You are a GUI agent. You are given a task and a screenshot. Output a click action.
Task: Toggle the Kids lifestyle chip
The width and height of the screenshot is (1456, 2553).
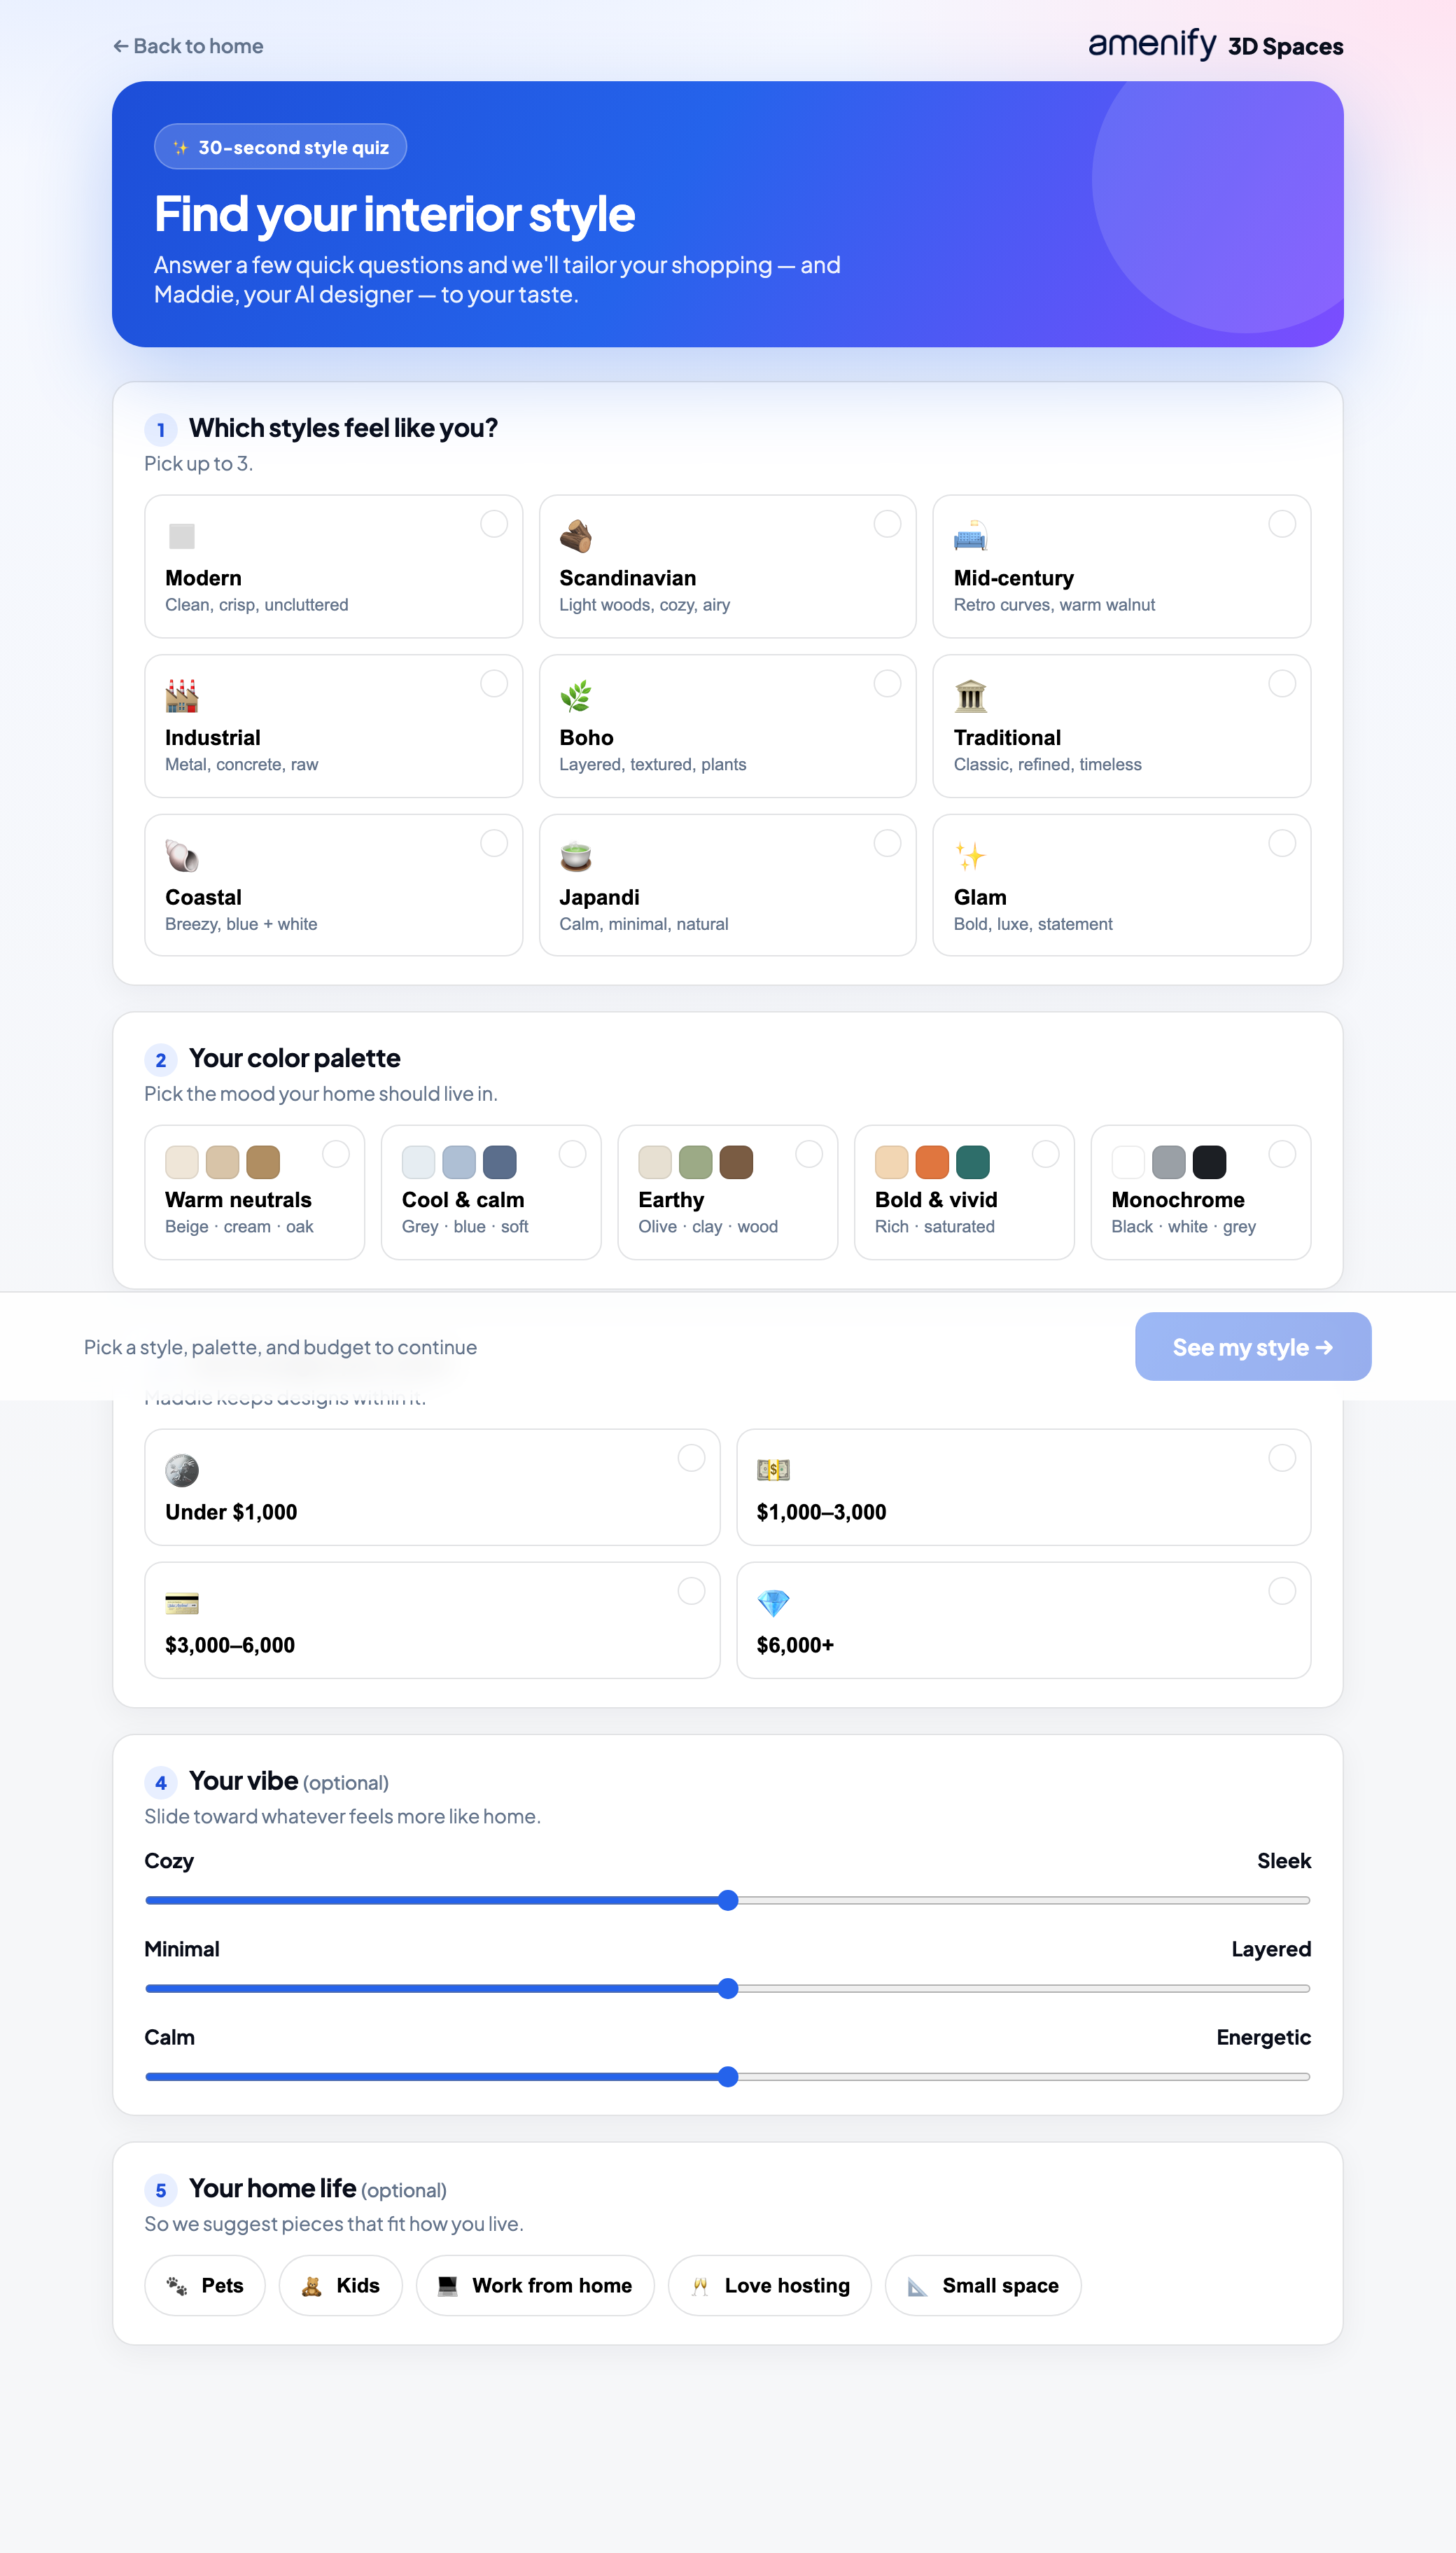click(341, 2285)
